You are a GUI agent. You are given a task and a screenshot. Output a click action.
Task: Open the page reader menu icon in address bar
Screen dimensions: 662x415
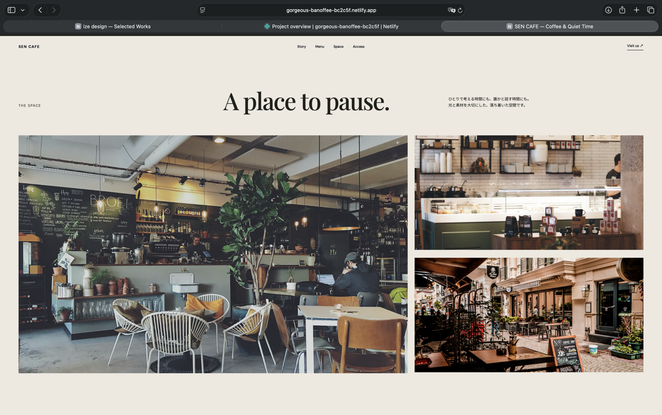pos(202,10)
